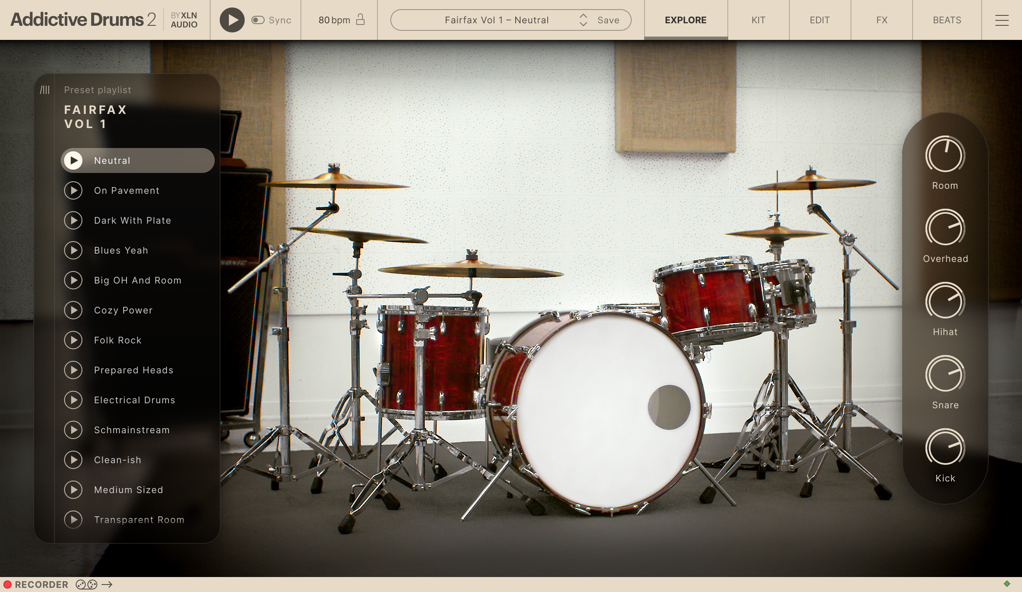Click the Preset playlist heading
This screenshot has width=1022, height=592.
97,90
